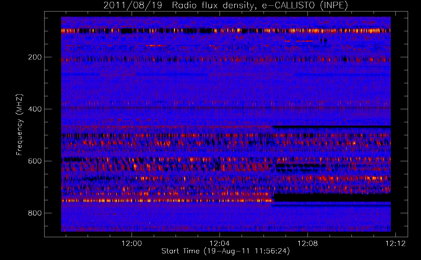421x260 pixels.
Task: Click the 12:04 time tick label
Action: tap(220, 244)
